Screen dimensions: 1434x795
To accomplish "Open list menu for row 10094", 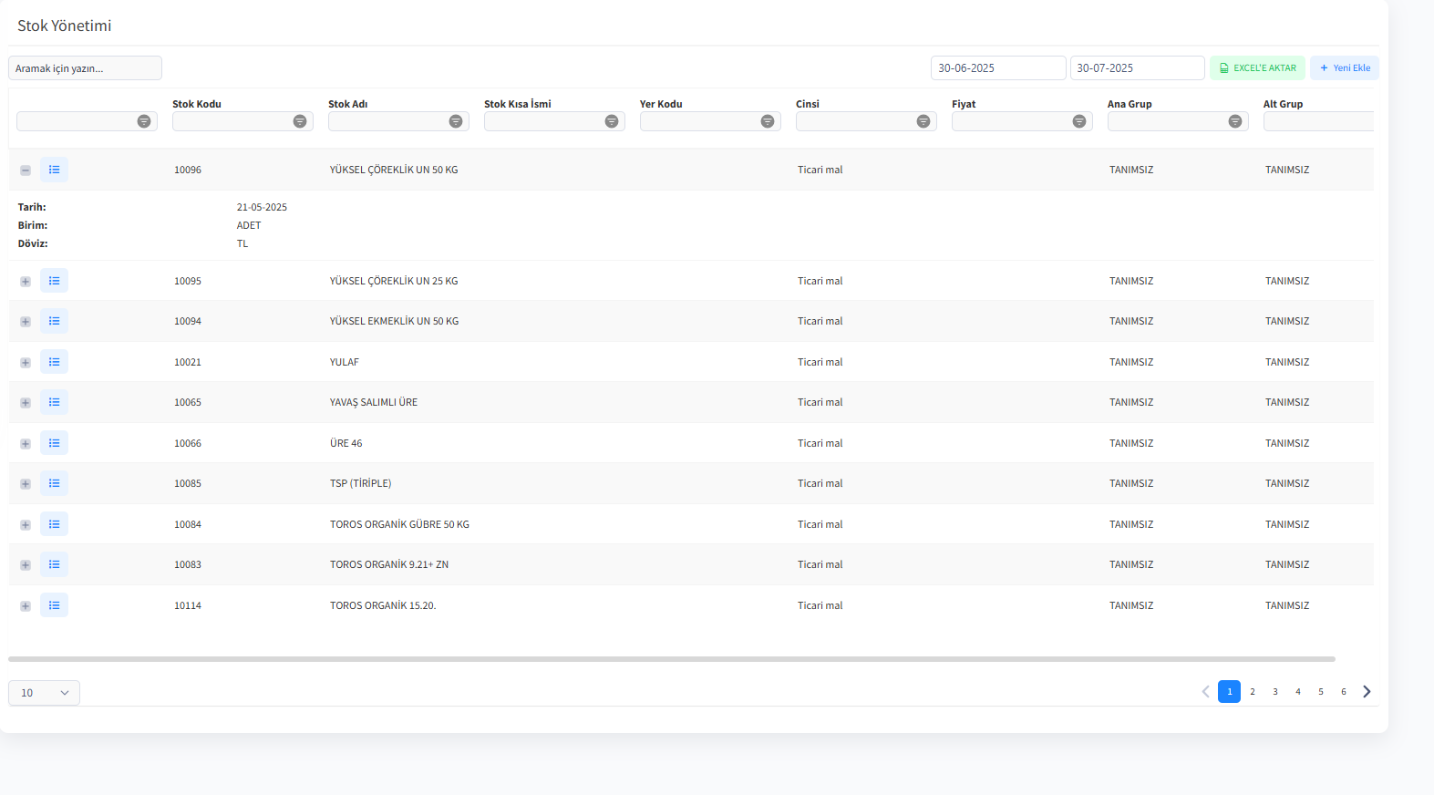I will click(54, 321).
